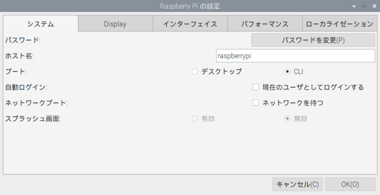380x195 pixels.
Task: Select デスクトップ as the boot option
Action: coord(194,71)
